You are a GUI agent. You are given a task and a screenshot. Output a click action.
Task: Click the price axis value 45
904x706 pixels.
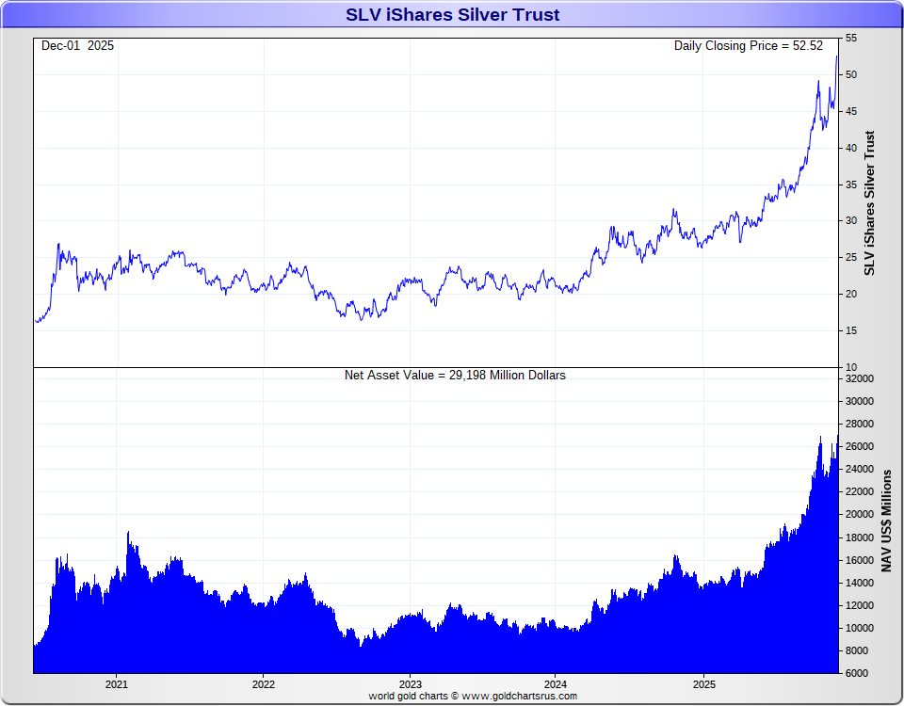[851, 111]
